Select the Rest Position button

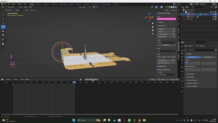208,57
